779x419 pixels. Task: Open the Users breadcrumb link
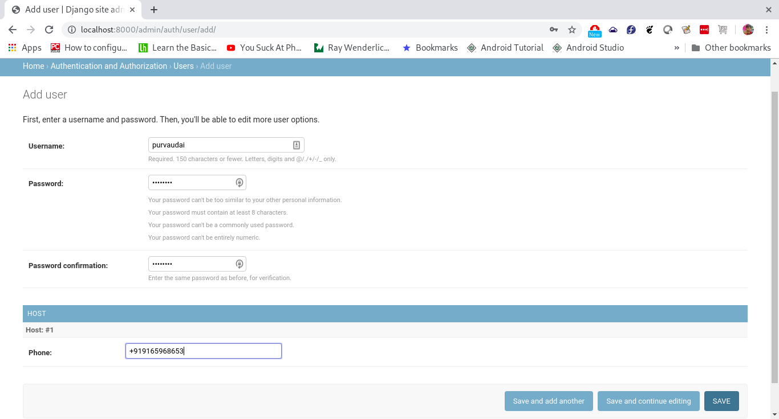[x=184, y=66]
